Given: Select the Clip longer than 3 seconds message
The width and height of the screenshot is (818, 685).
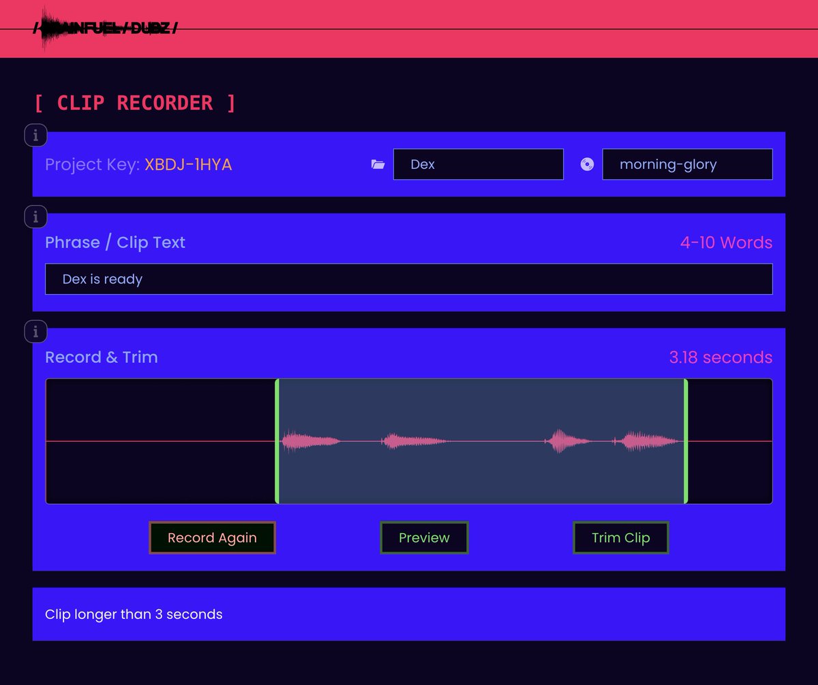Looking at the screenshot, I should tap(134, 614).
